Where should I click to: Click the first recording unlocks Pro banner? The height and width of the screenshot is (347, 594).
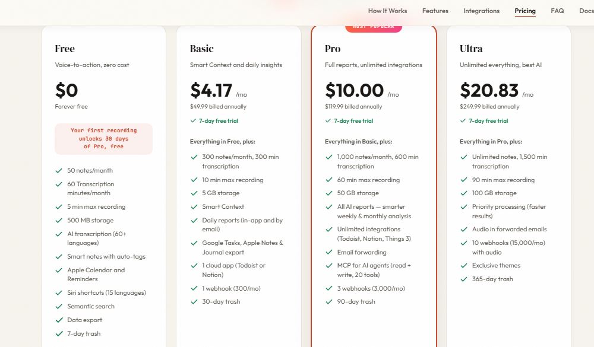(103, 138)
